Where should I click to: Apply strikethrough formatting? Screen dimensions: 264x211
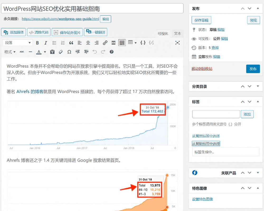(x=22, y=52)
